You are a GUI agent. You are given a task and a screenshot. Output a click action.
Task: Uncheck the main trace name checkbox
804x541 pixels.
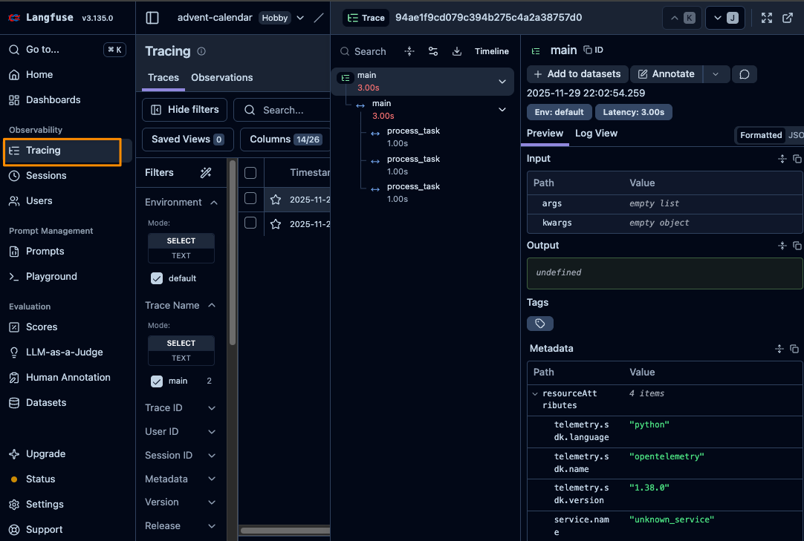[157, 381]
